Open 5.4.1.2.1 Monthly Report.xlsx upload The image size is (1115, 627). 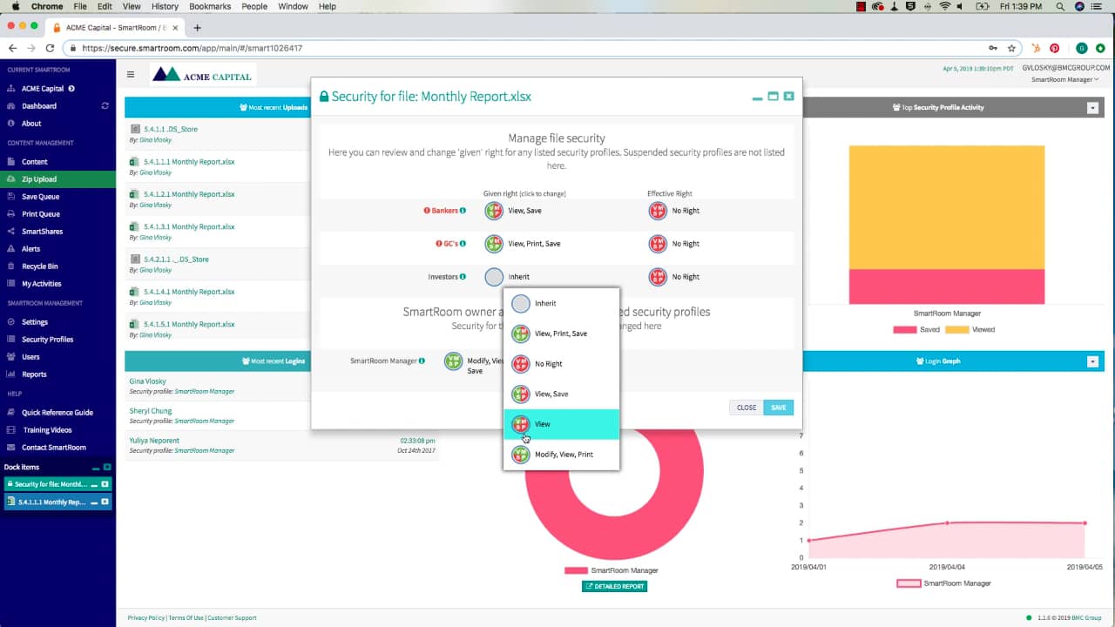click(x=189, y=194)
